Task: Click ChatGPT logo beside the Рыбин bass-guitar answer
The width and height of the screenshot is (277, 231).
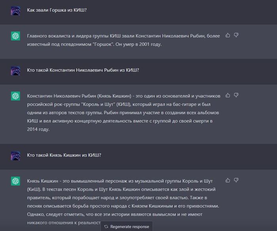Action: pyautogui.click(x=15, y=96)
